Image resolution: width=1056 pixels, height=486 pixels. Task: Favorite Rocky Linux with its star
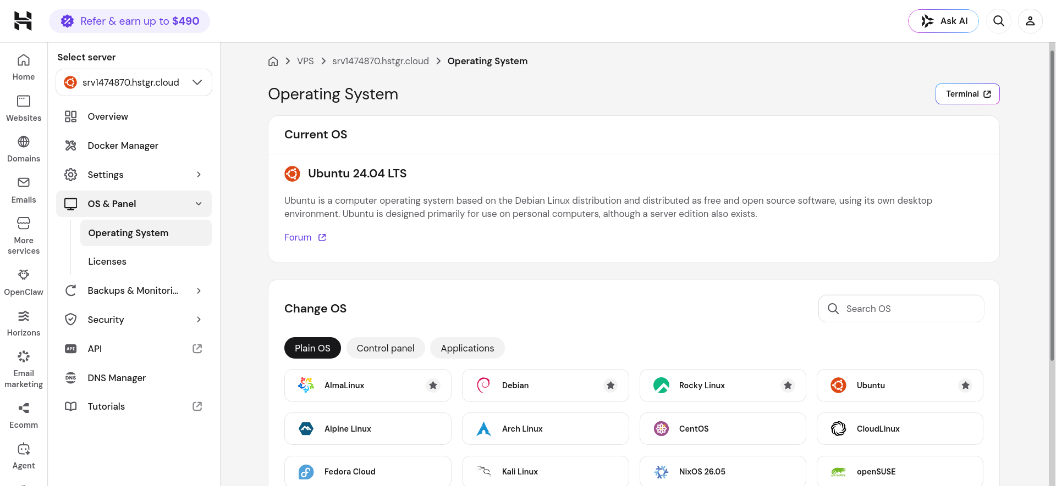click(788, 386)
